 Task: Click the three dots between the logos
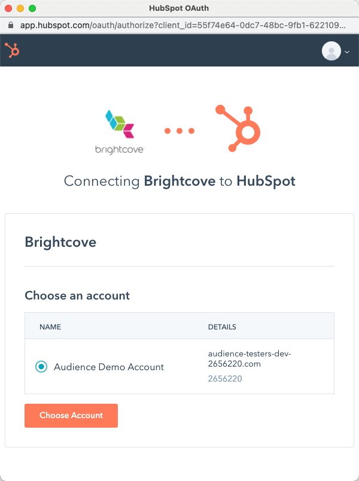pyautogui.click(x=179, y=131)
